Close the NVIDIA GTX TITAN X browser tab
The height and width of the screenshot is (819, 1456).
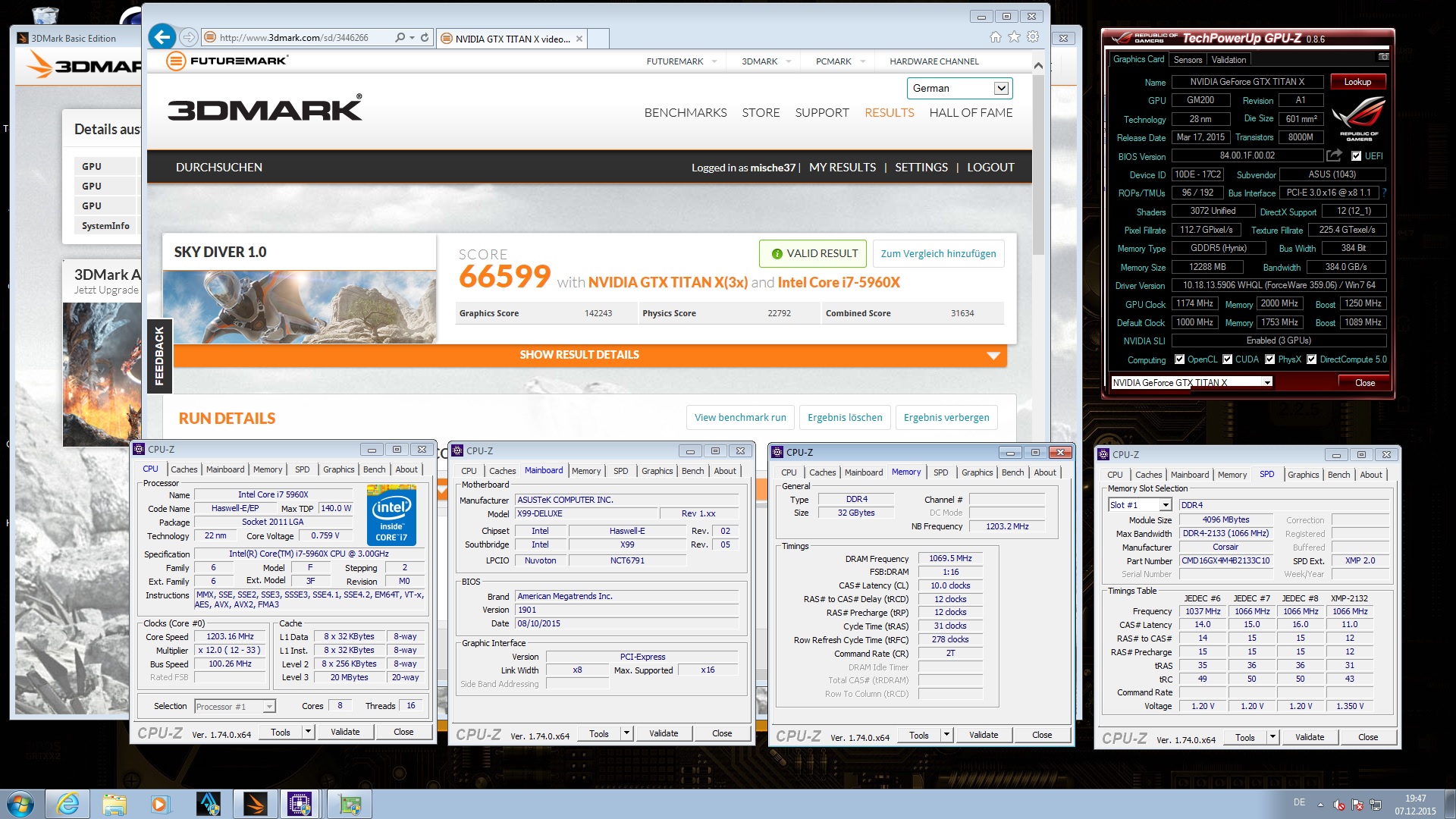(579, 39)
